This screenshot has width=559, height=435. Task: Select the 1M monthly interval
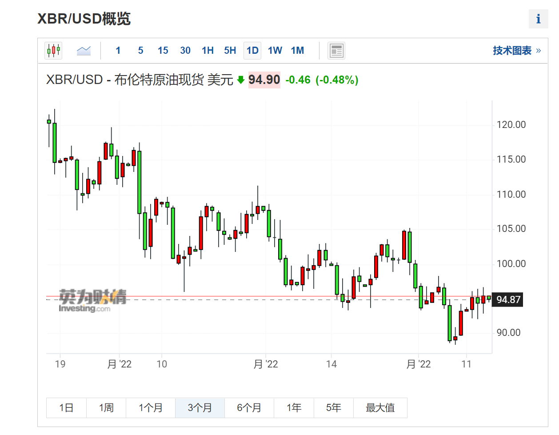pos(297,51)
